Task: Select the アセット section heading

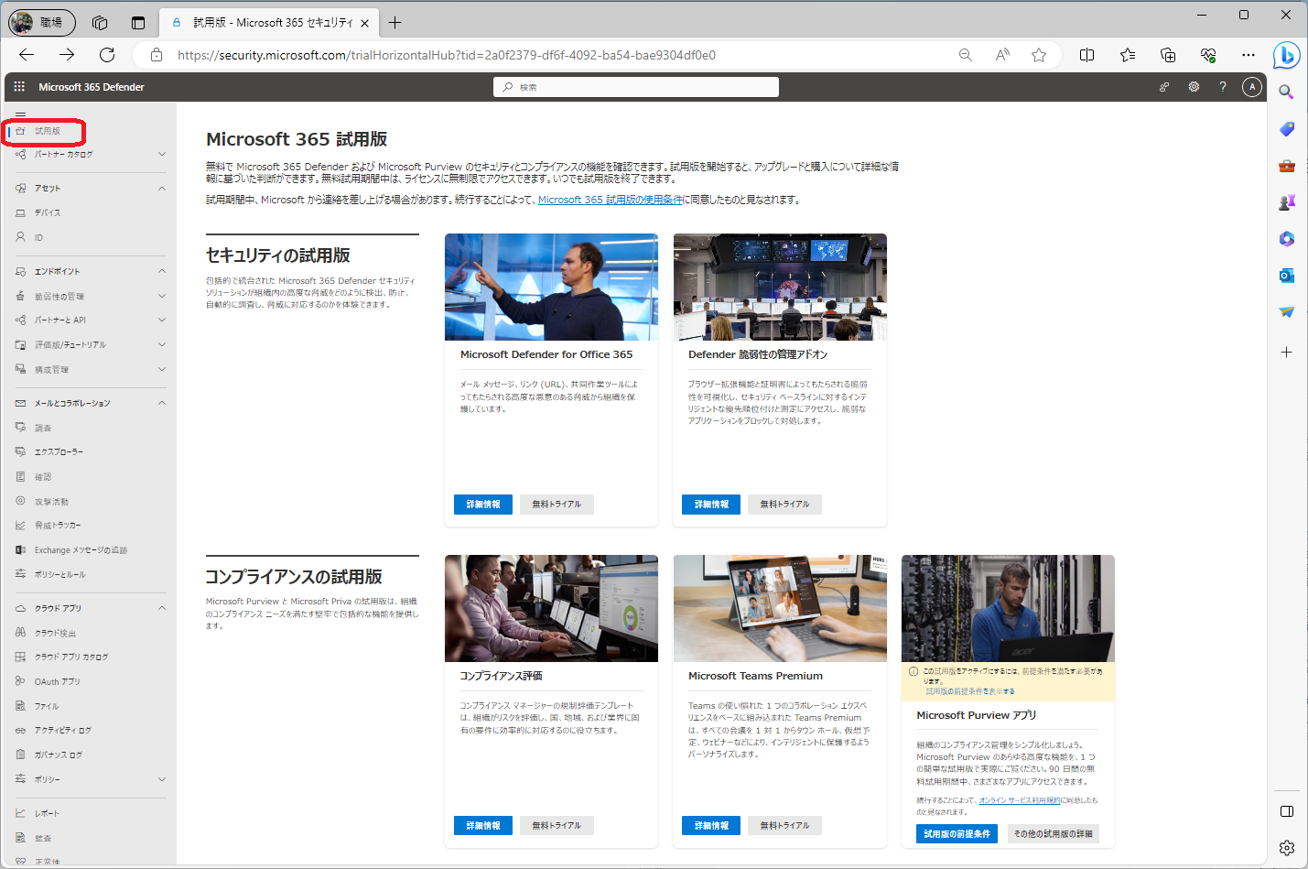Action: coord(48,189)
